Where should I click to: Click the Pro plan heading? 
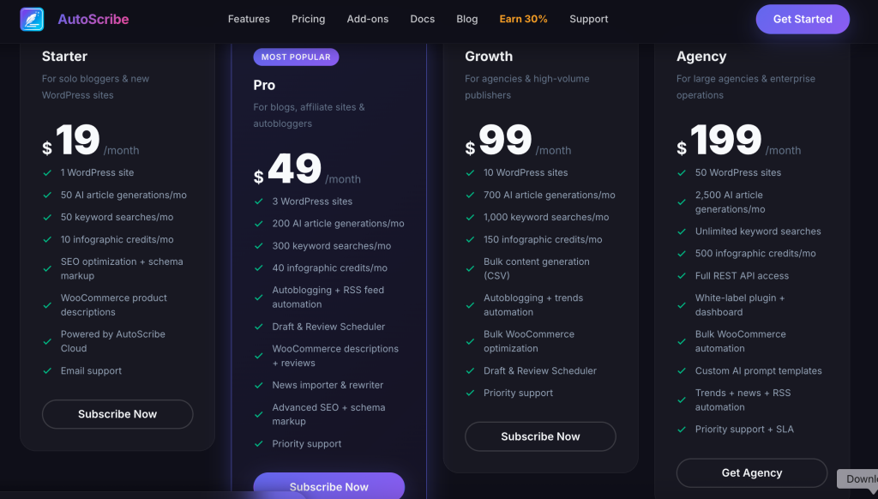264,85
